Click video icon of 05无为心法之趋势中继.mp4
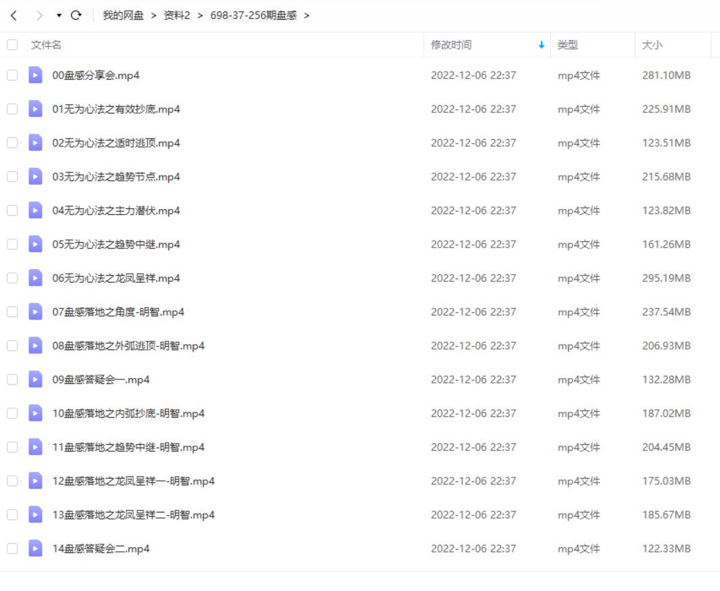Viewport: 720px width, 591px height. point(35,244)
